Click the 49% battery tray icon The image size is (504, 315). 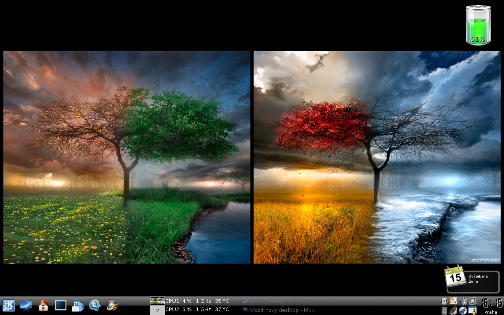coord(444,301)
